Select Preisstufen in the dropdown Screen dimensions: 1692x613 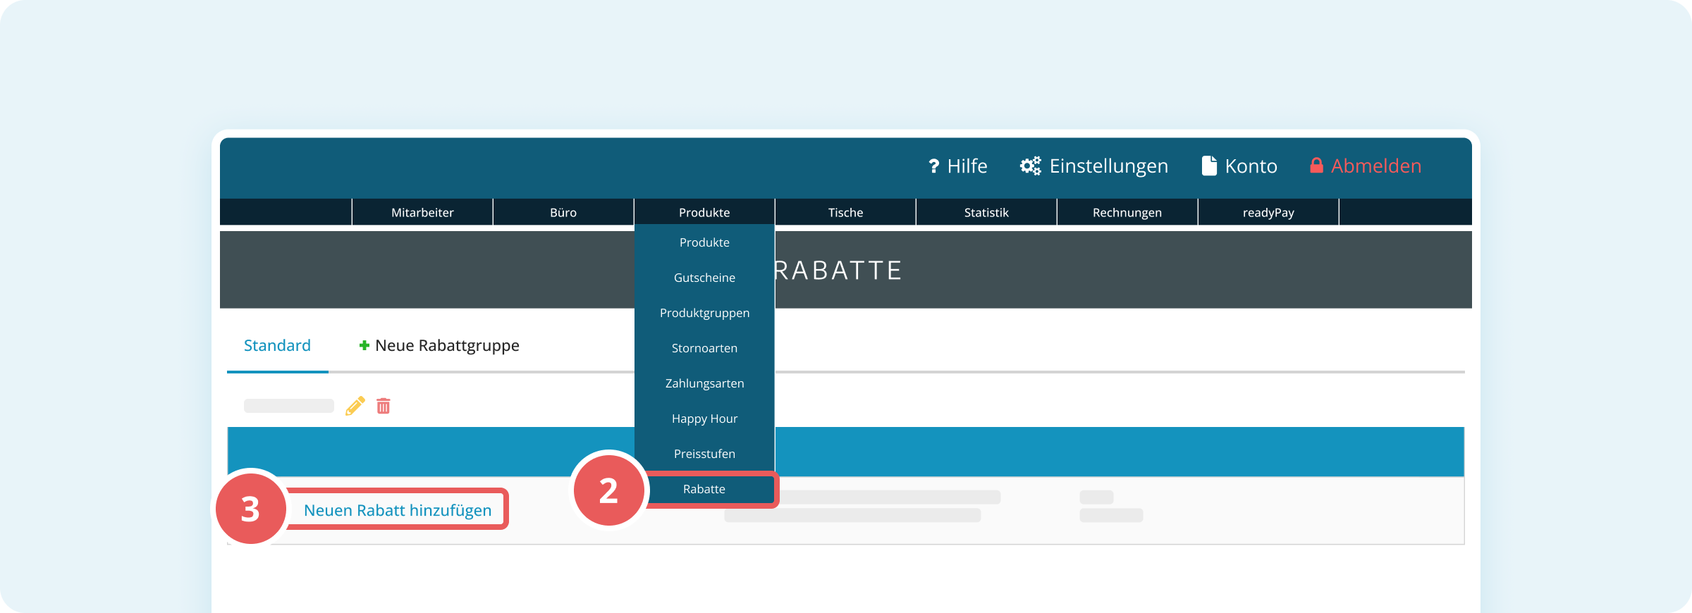click(704, 454)
